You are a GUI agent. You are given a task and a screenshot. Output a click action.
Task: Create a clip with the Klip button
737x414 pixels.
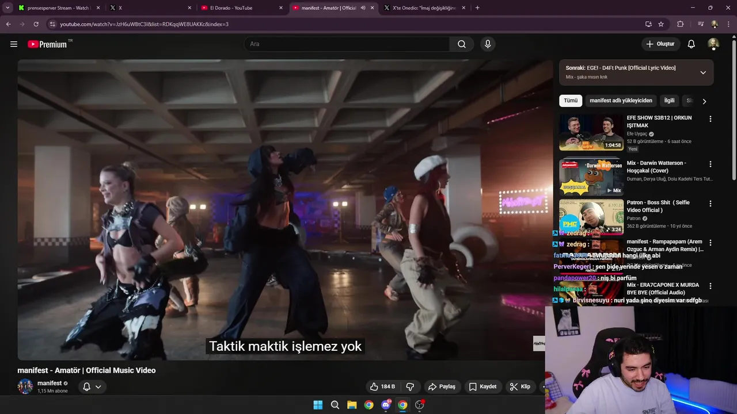click(520, 386)
